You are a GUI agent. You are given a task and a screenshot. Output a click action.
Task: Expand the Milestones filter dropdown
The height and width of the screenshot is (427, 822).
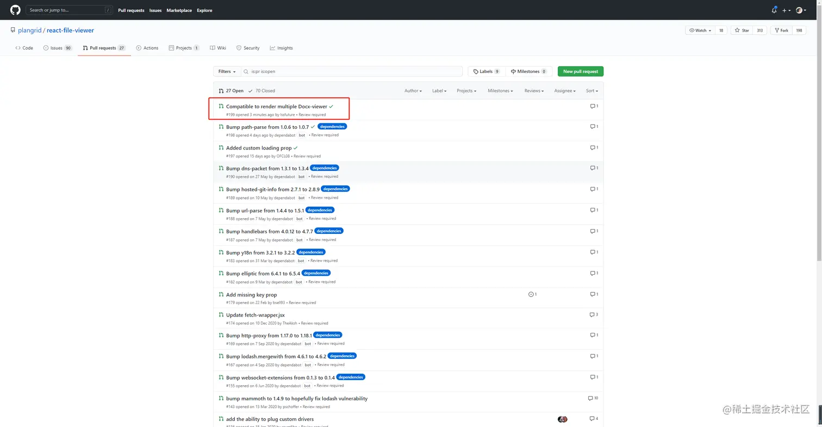point(500,91)
